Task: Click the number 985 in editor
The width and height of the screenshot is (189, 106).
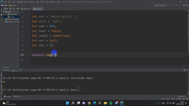Action: point(52,26)
